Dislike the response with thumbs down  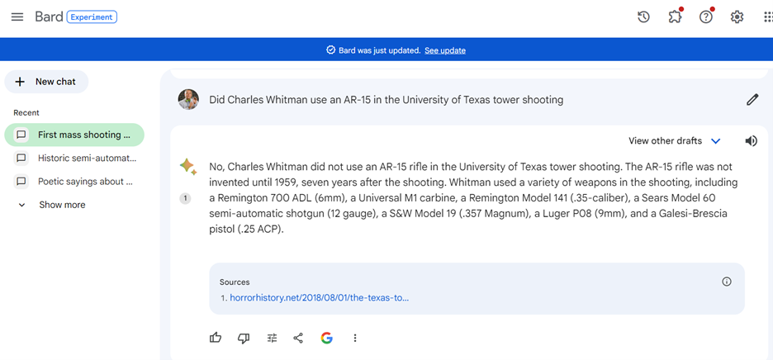tap(244, 338)
